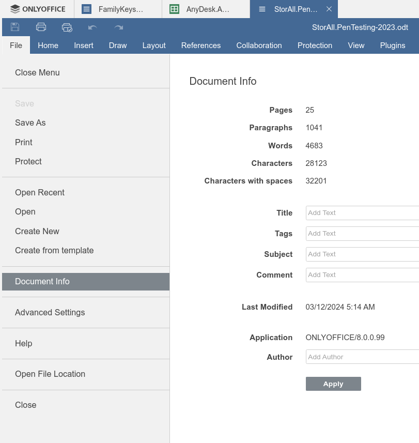Click the Save icon in title toolbar
Screen dimensions: 419x443
[15, 27]
